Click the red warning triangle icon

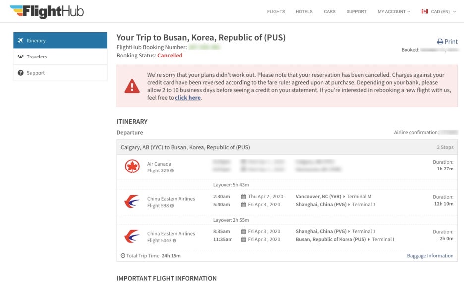(x=132, y=87)
